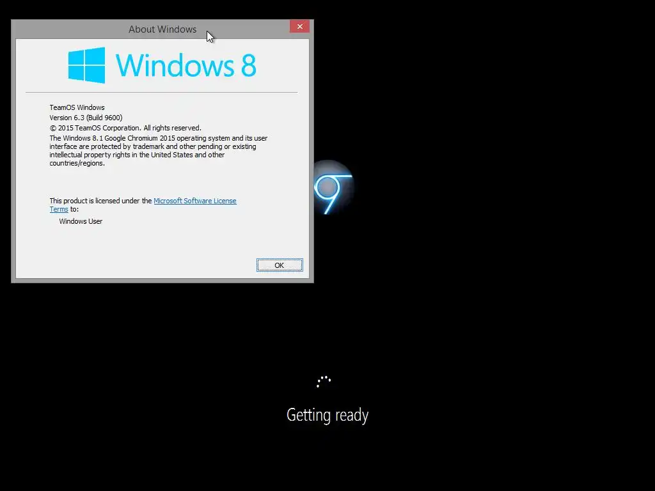Open the Microsoft Software License Terms link

click(194, 201)
